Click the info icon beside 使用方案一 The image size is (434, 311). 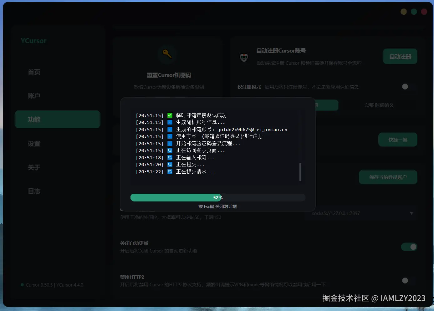pos(170,136)
